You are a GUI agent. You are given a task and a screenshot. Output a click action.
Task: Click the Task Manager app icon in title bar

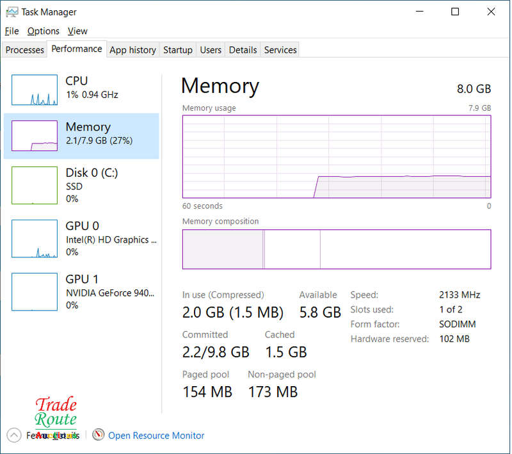pyautogui.click(x=12, y=12)
